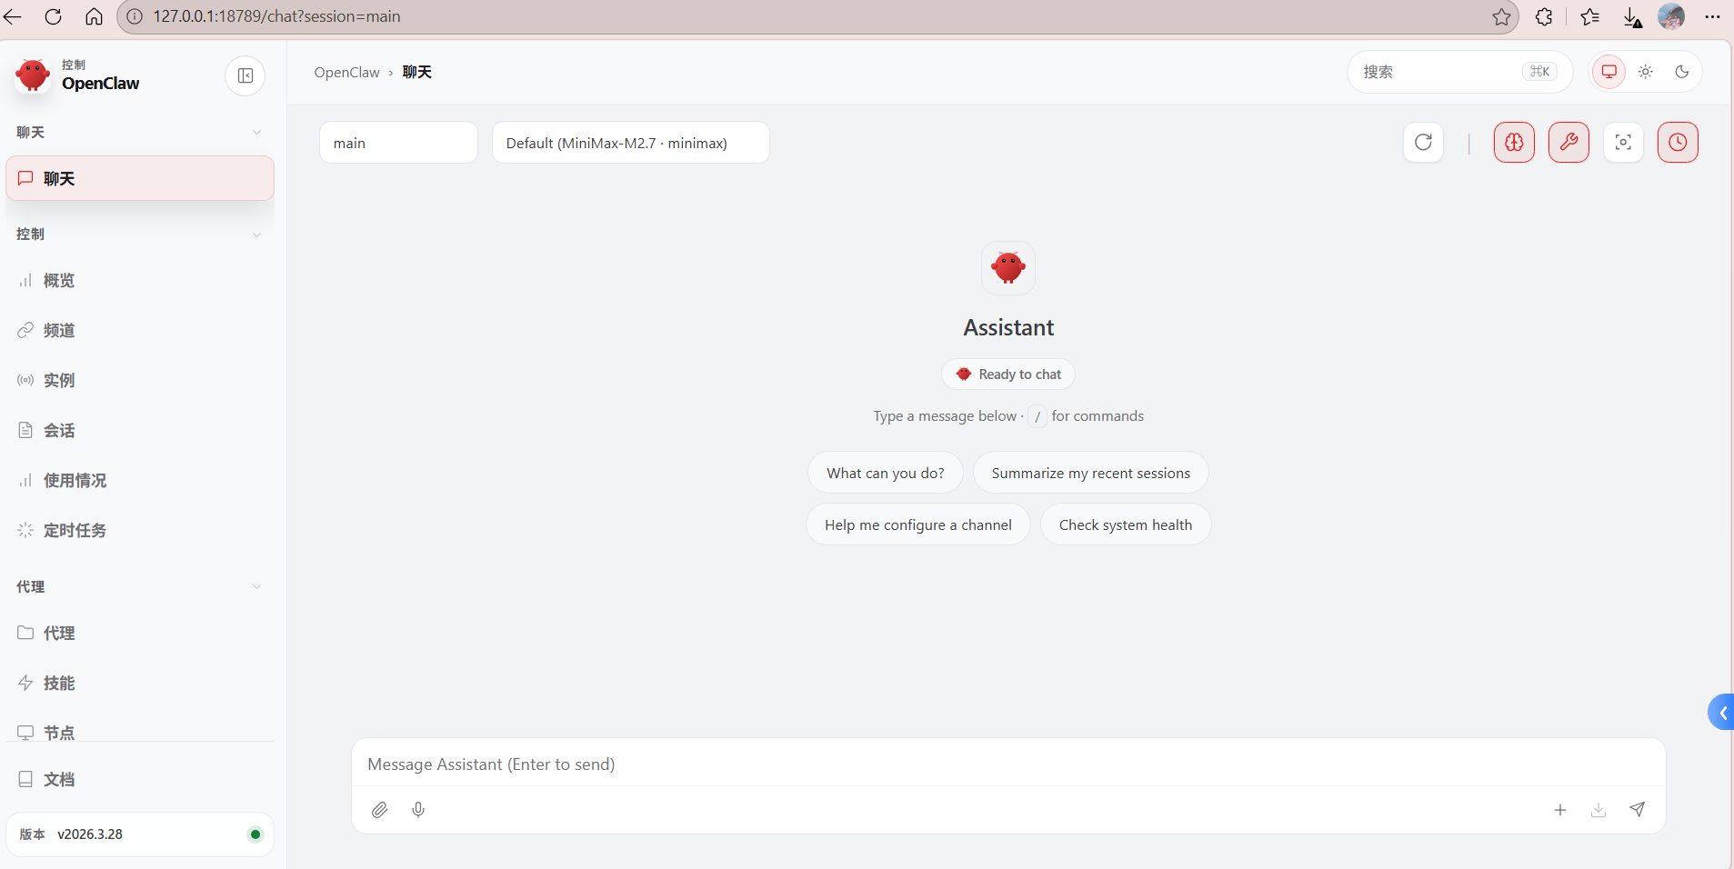The width and height of the screenshot is (1734, 869).
Task: Click the microphone voice input icon
Action: (418, 810)
